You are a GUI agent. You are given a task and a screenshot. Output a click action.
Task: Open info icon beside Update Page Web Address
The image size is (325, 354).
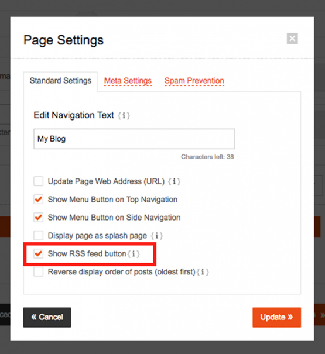174,181
